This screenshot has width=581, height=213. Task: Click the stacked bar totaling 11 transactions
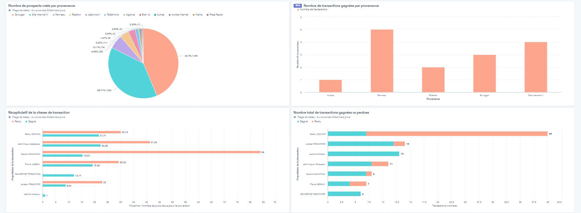point(358,164)
